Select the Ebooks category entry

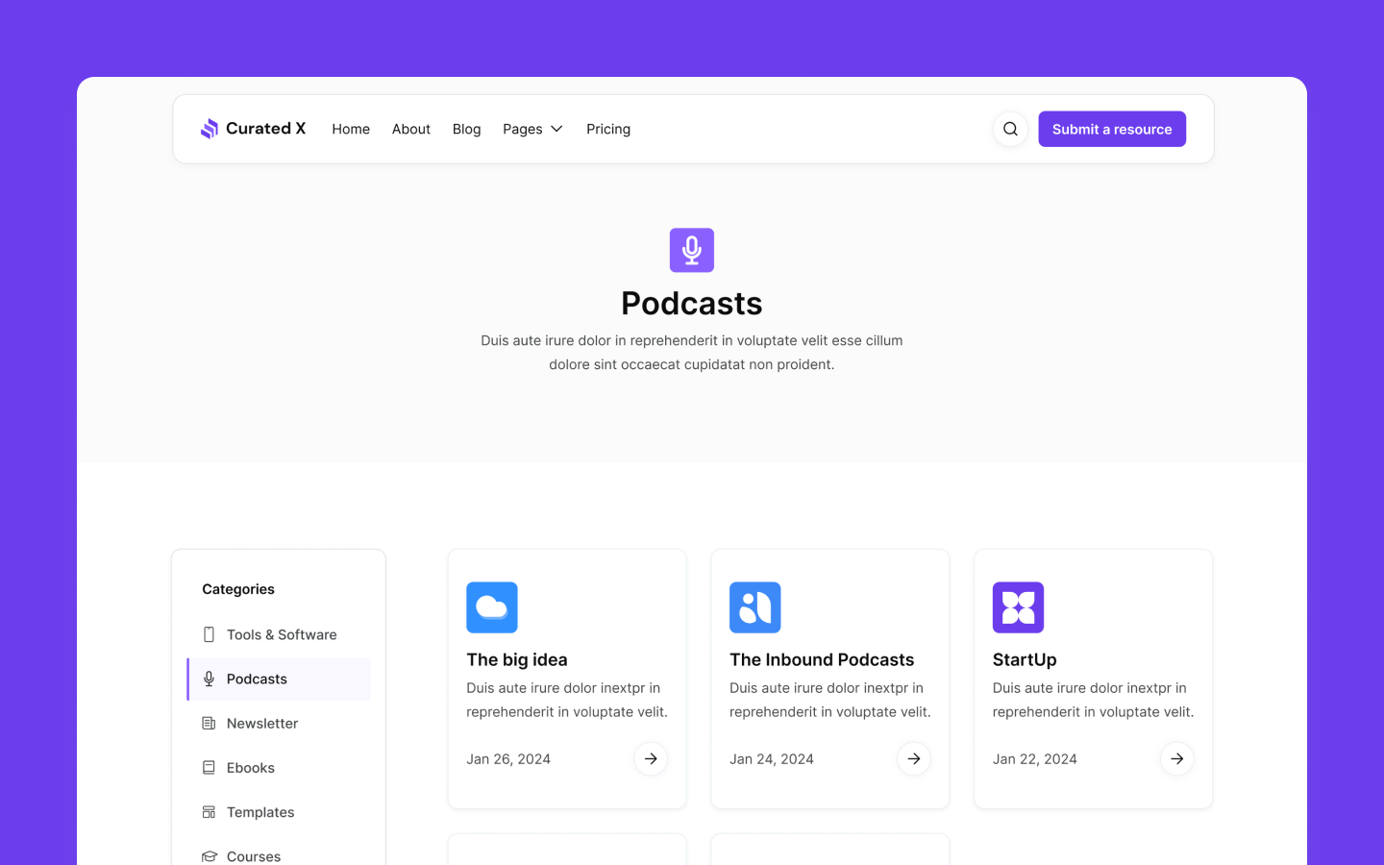251,767
